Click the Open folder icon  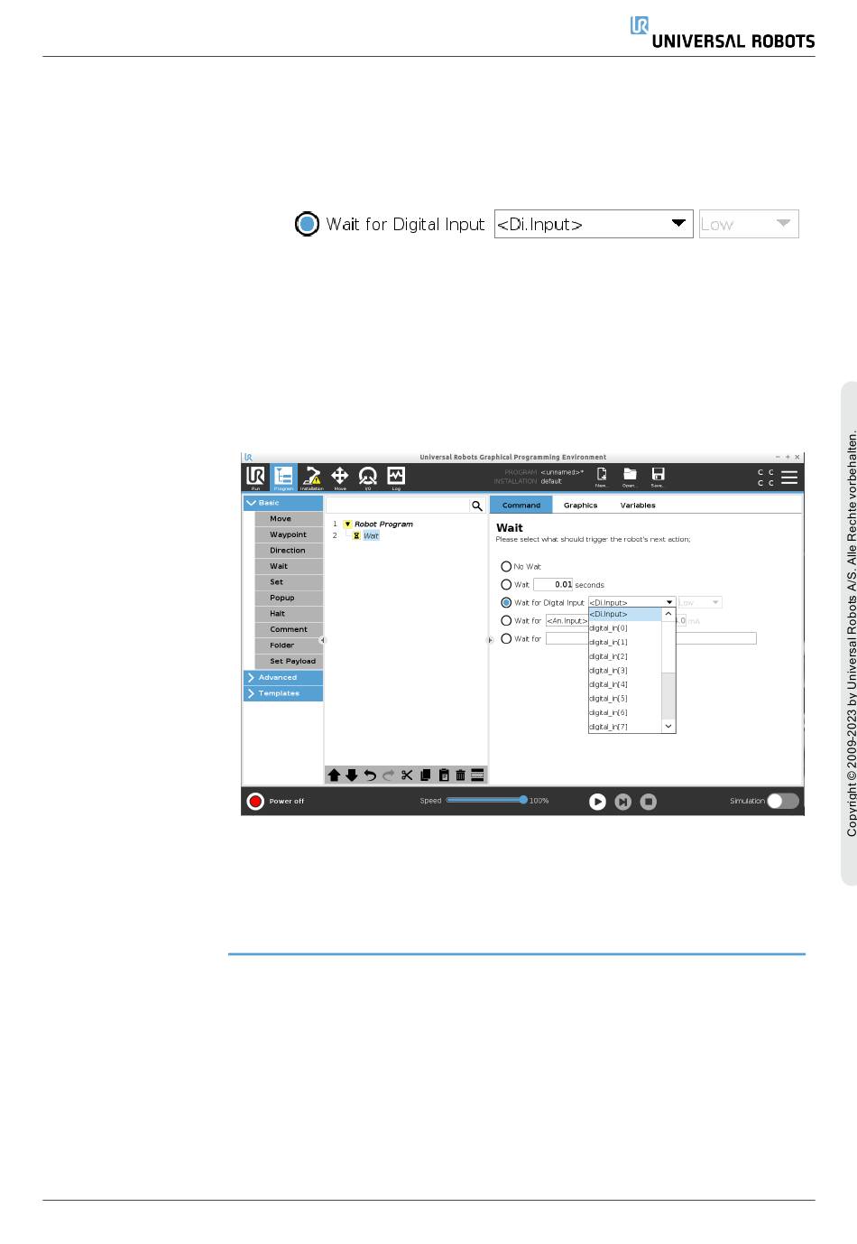[630, 476]
